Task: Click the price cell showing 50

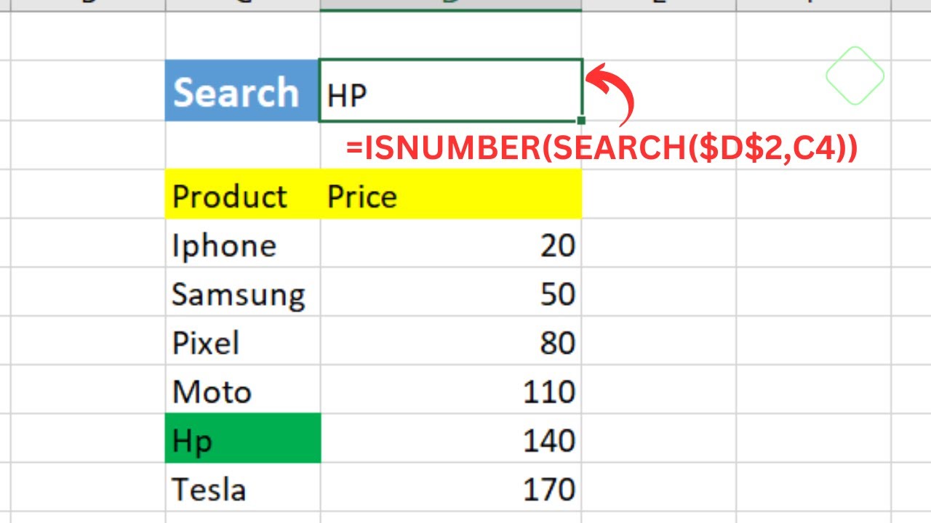Action: (x=450, y=294)
